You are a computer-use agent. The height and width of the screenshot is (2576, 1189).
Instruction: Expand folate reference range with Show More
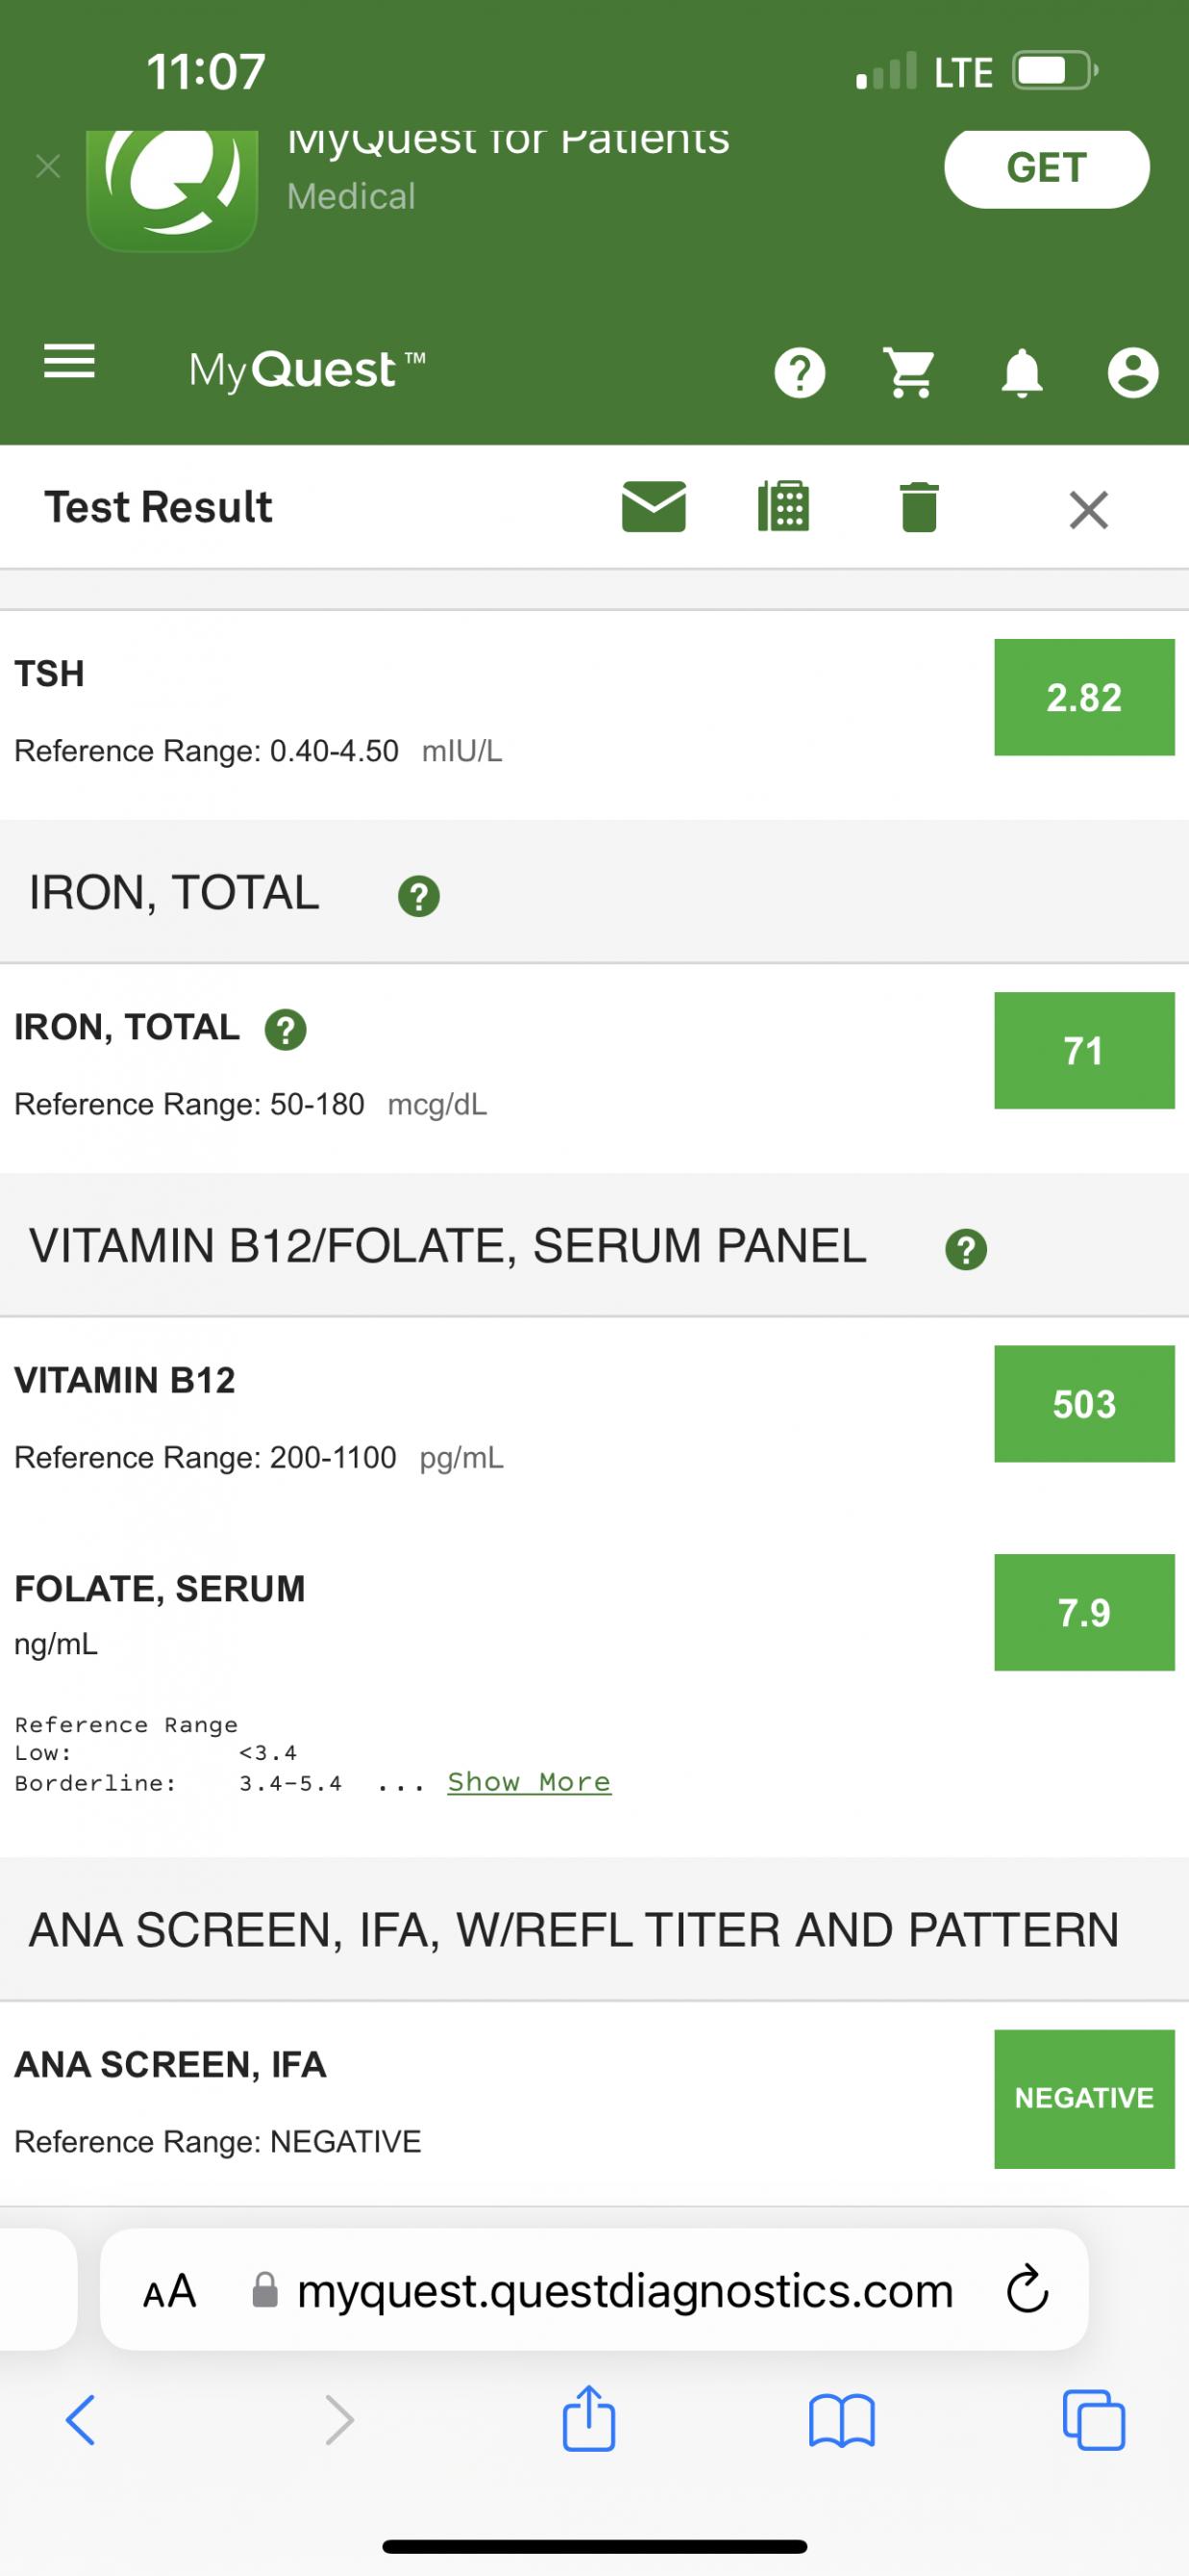(x=529, y=1782)
